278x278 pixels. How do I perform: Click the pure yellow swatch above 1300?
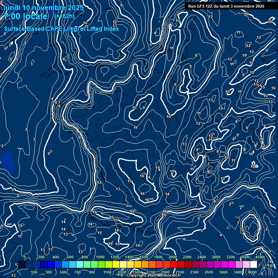pos(116,264)
